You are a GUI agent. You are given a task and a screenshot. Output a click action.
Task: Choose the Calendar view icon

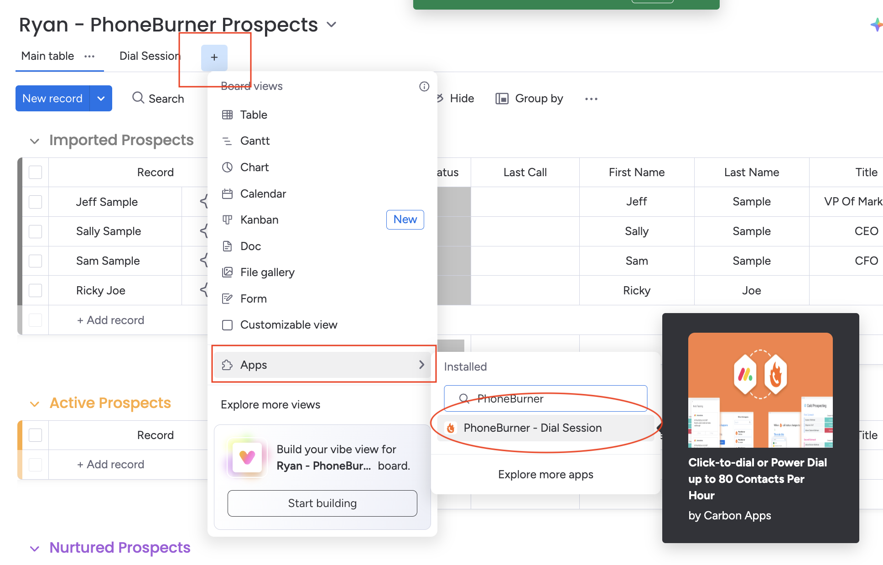click(227, 194)
